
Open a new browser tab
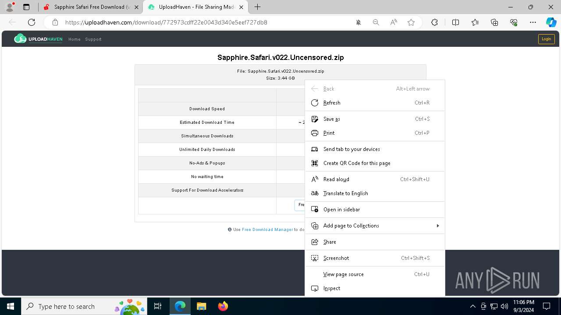[x=258, y=7]
